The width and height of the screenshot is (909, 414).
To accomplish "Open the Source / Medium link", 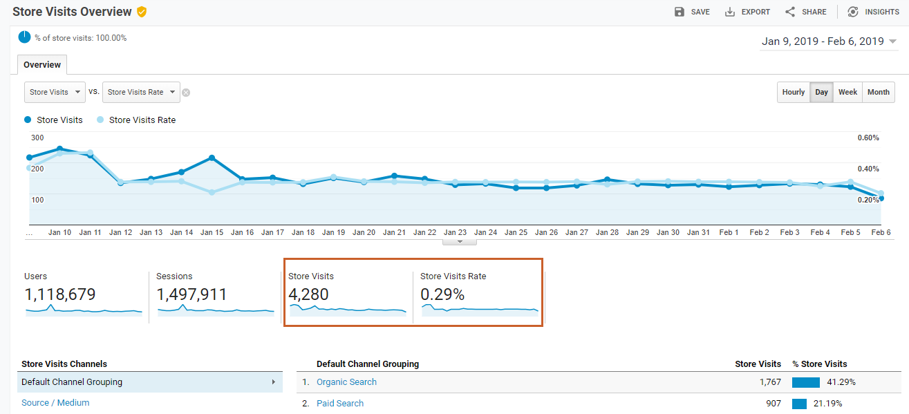I will (55, 403).
